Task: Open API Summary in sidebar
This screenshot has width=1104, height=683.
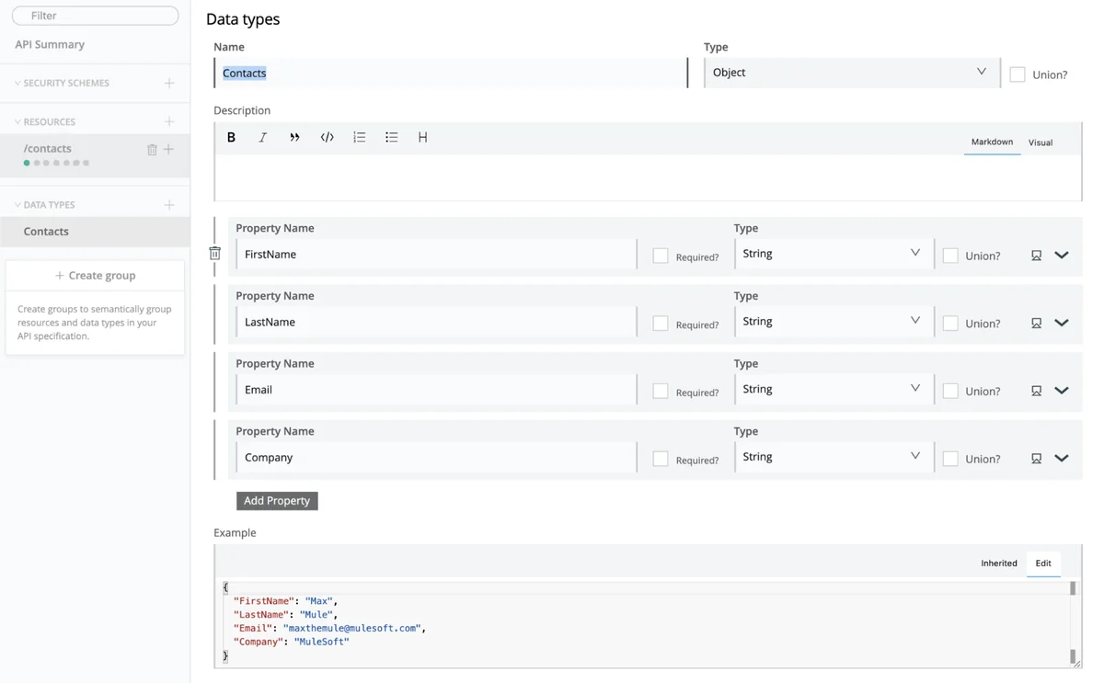Action: tap(50, 44)
